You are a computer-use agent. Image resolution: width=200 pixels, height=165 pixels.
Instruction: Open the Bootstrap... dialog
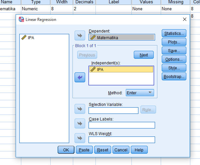174,77
